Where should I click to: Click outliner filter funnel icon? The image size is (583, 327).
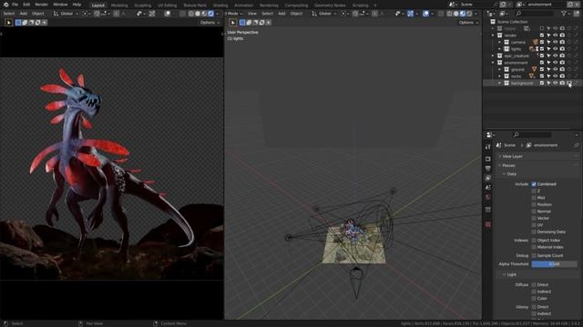click(564, 14)
